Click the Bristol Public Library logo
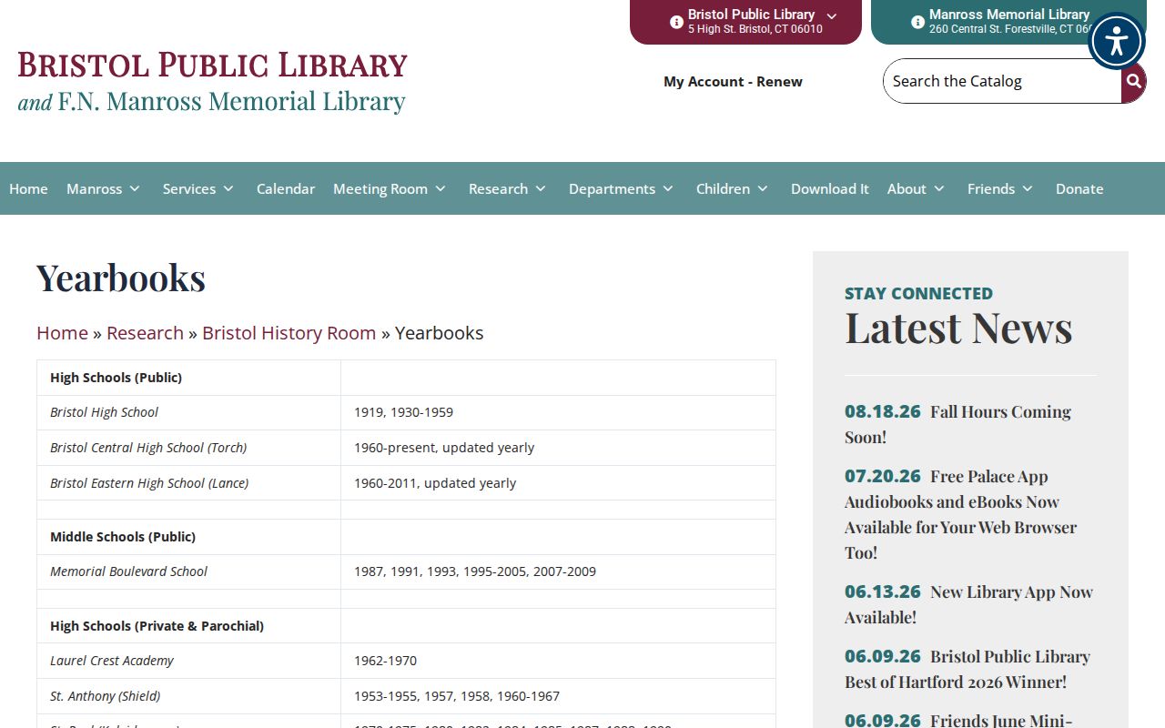Viewport: 1165px width, 728px height. [212, 81]
